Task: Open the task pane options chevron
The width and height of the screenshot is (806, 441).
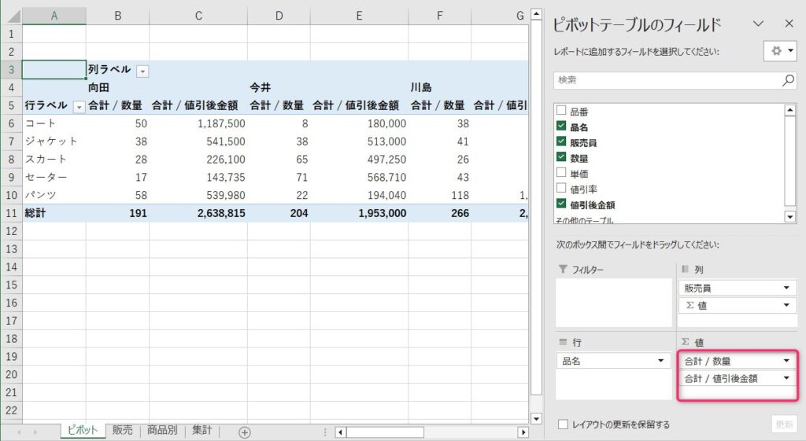Action: tap(759, 24)
